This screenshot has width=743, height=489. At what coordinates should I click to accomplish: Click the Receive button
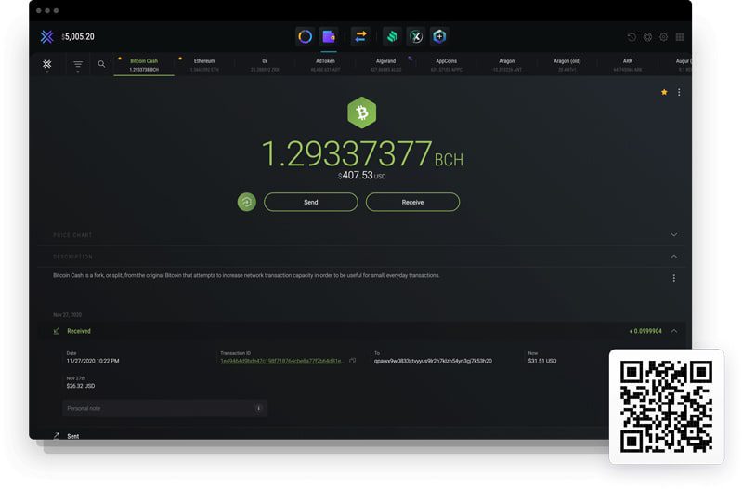click(x=412, y=202)
